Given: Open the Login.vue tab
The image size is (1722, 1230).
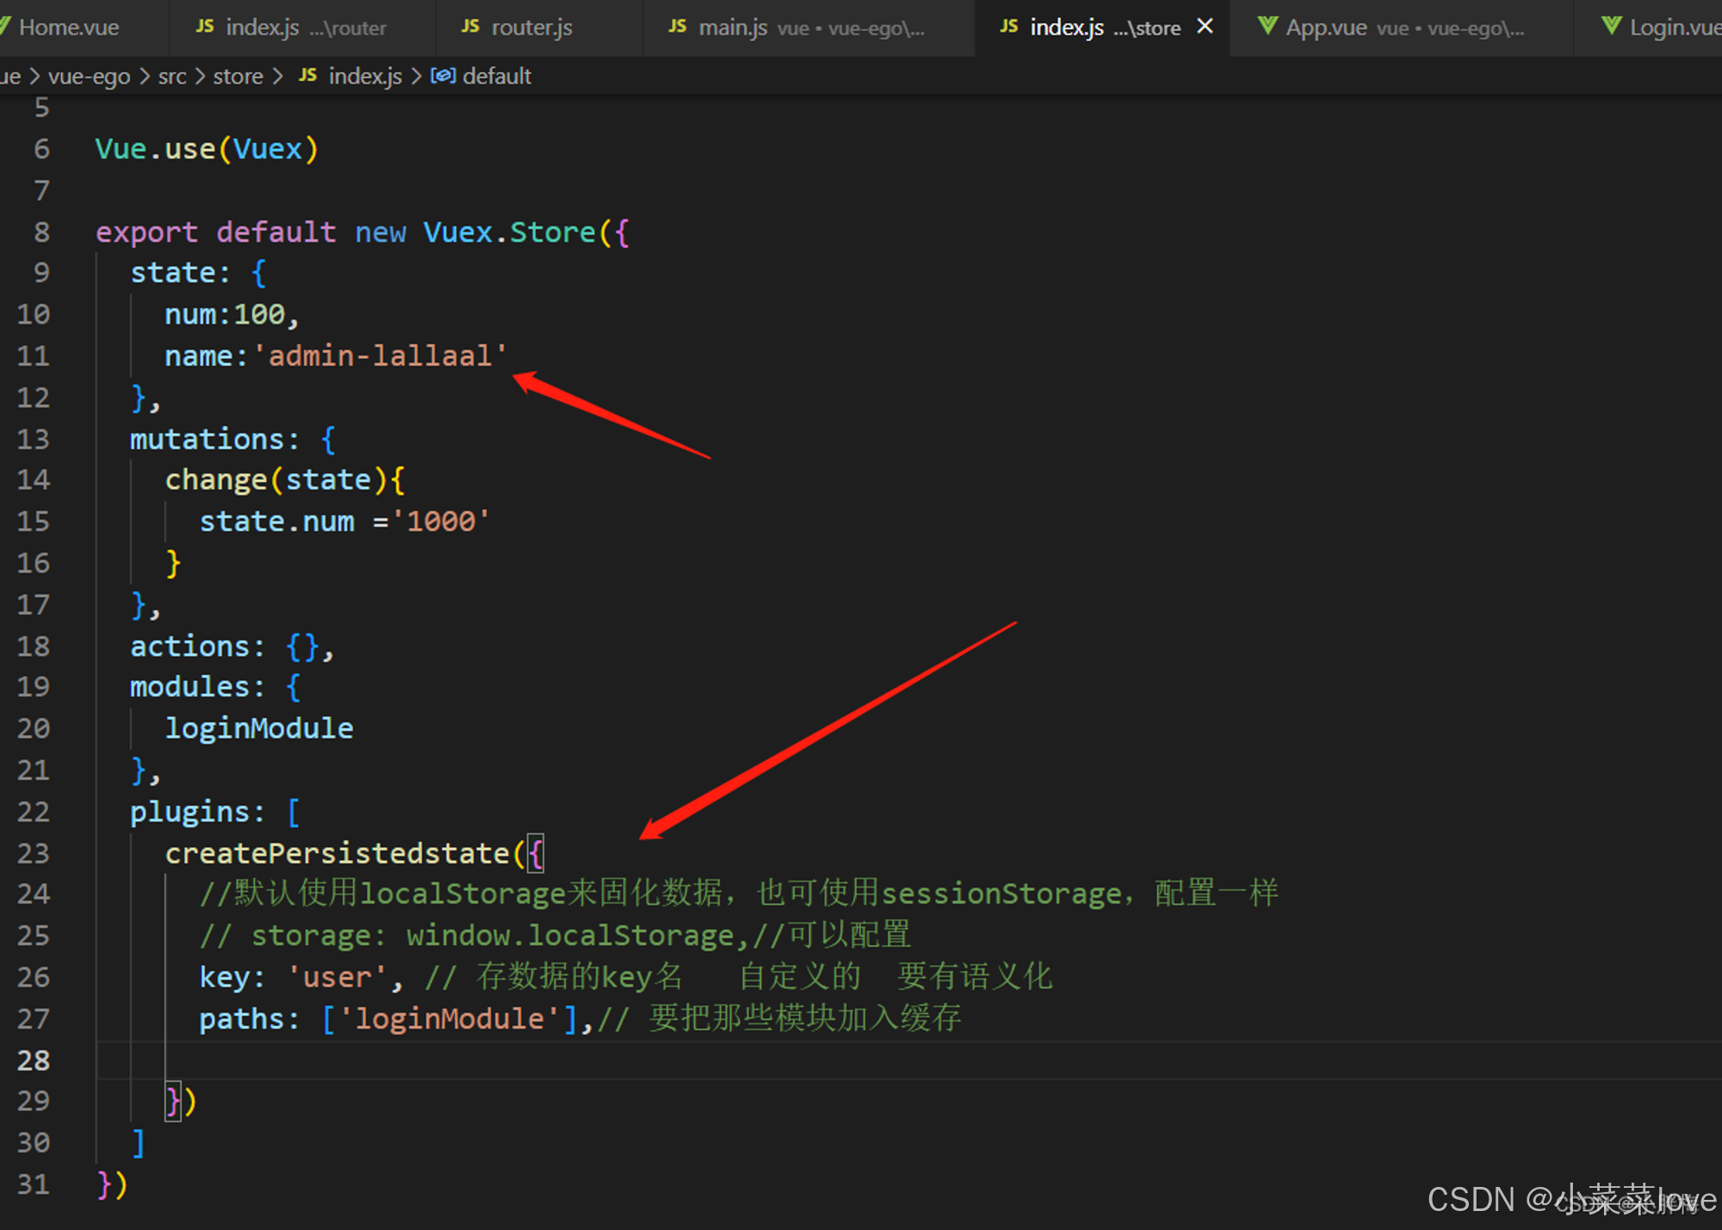Looking at the screenshot, I should 1670,28.
